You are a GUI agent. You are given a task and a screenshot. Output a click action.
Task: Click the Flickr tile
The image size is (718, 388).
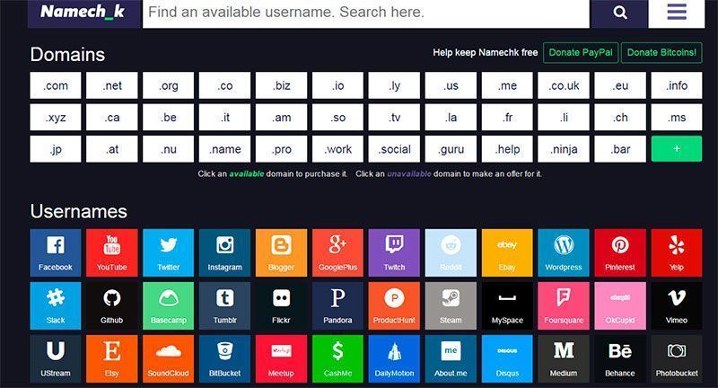[281, 306]
